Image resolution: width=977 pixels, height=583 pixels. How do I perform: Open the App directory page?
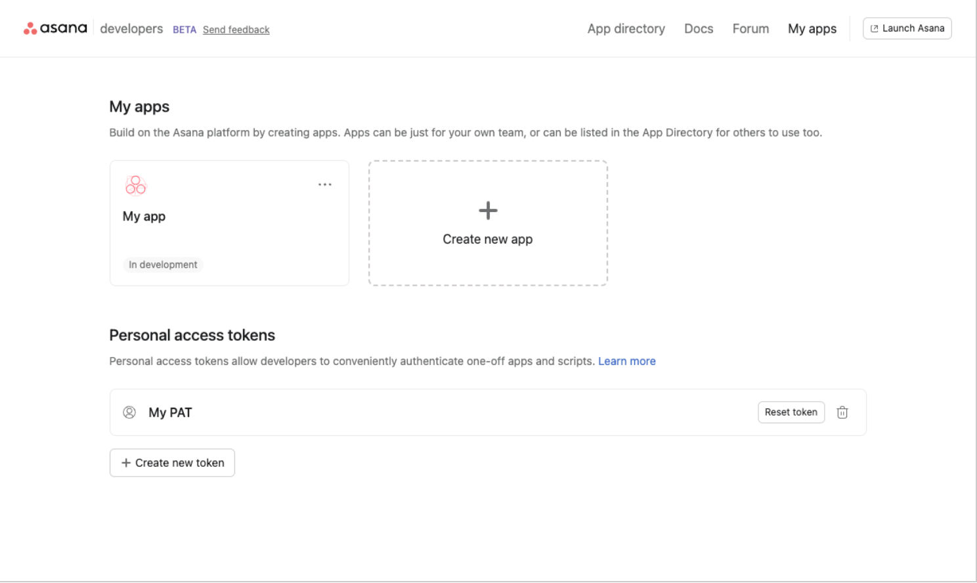click(626, 29)
